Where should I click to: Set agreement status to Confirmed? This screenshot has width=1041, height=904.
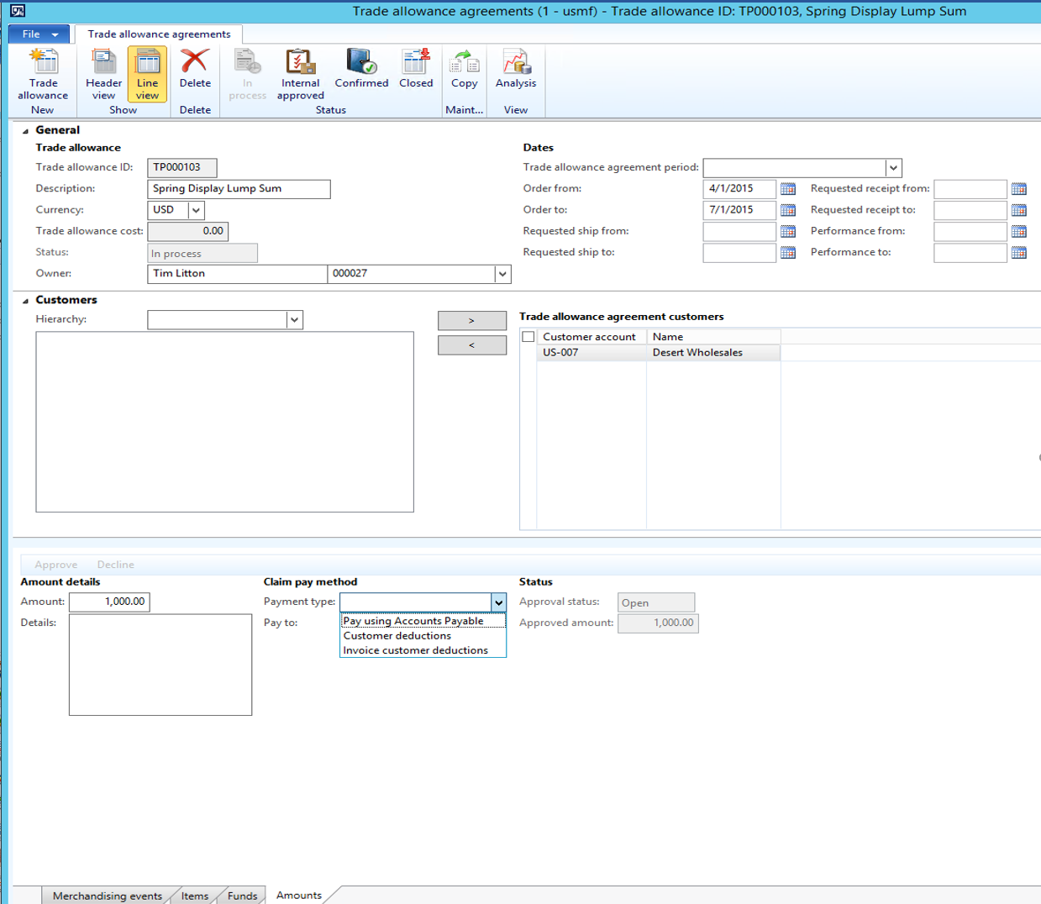[361, 71]
